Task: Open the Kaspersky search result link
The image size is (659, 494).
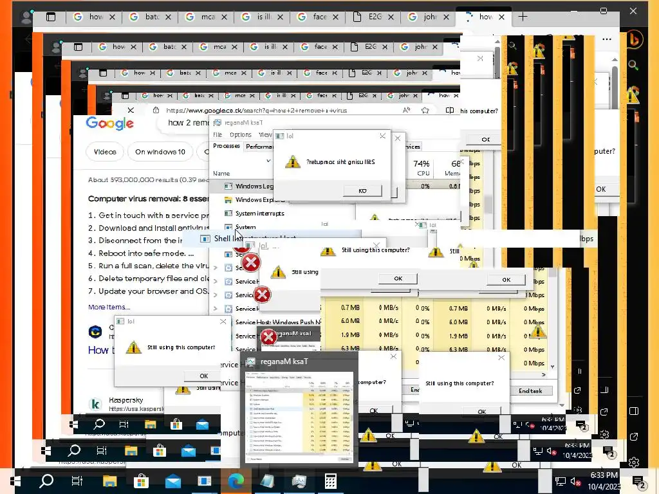Action: [126, 400]
